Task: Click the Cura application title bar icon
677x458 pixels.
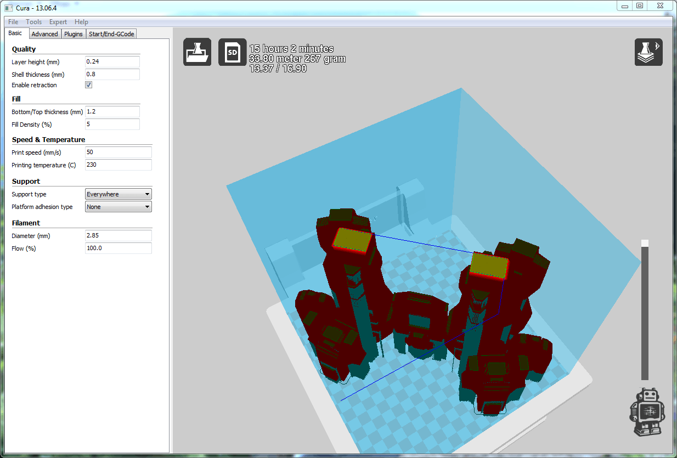Action: 8,8
